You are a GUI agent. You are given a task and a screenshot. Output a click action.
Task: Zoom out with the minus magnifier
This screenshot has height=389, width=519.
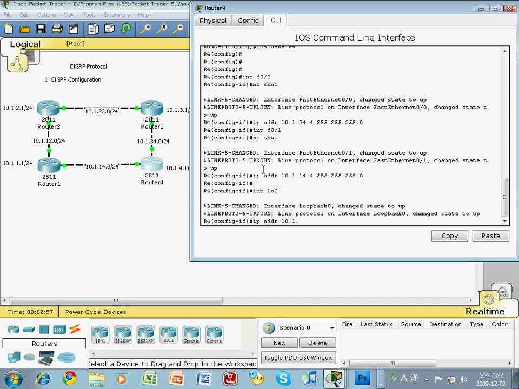point(178,29)
